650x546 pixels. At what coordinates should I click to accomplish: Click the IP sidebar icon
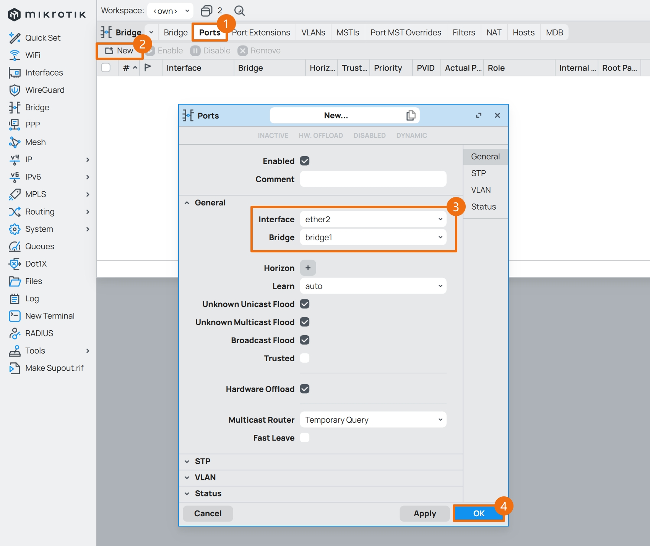(x=15, y=160)
